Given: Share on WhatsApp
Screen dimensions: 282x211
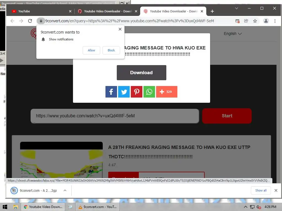Looking at the screenshot, I should pyautogui.click(x=149, y=92).
